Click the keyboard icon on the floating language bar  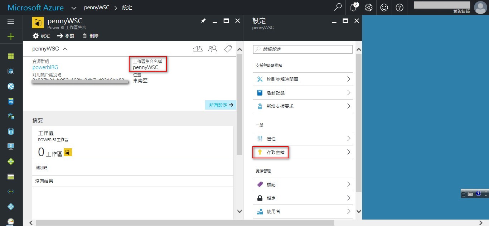[x=470, y=194]
